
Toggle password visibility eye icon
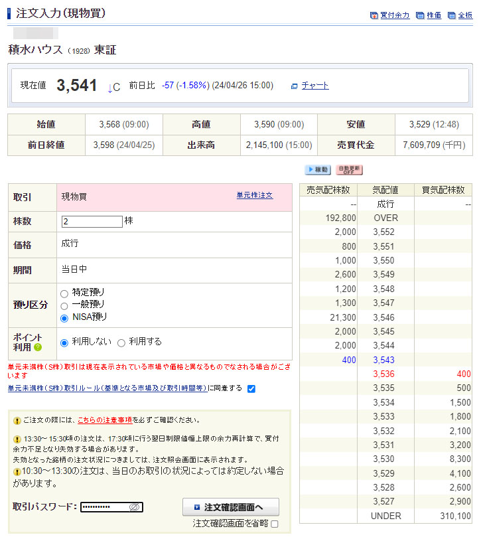[134, 507]
